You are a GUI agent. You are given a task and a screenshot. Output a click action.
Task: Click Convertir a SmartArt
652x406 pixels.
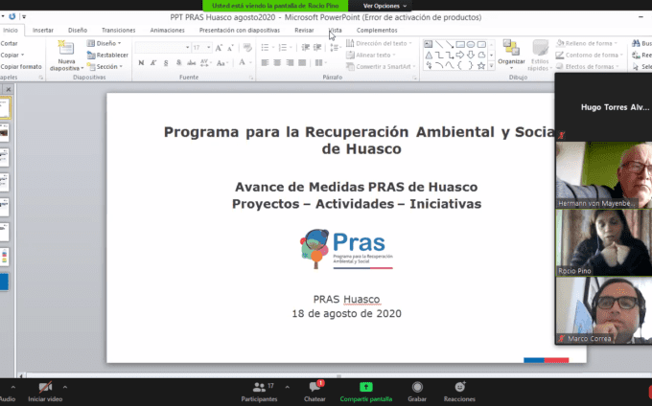(x=381, y=66)
